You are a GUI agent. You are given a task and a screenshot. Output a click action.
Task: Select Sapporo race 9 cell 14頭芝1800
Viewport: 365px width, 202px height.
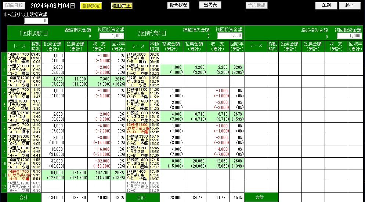point(19,151)
